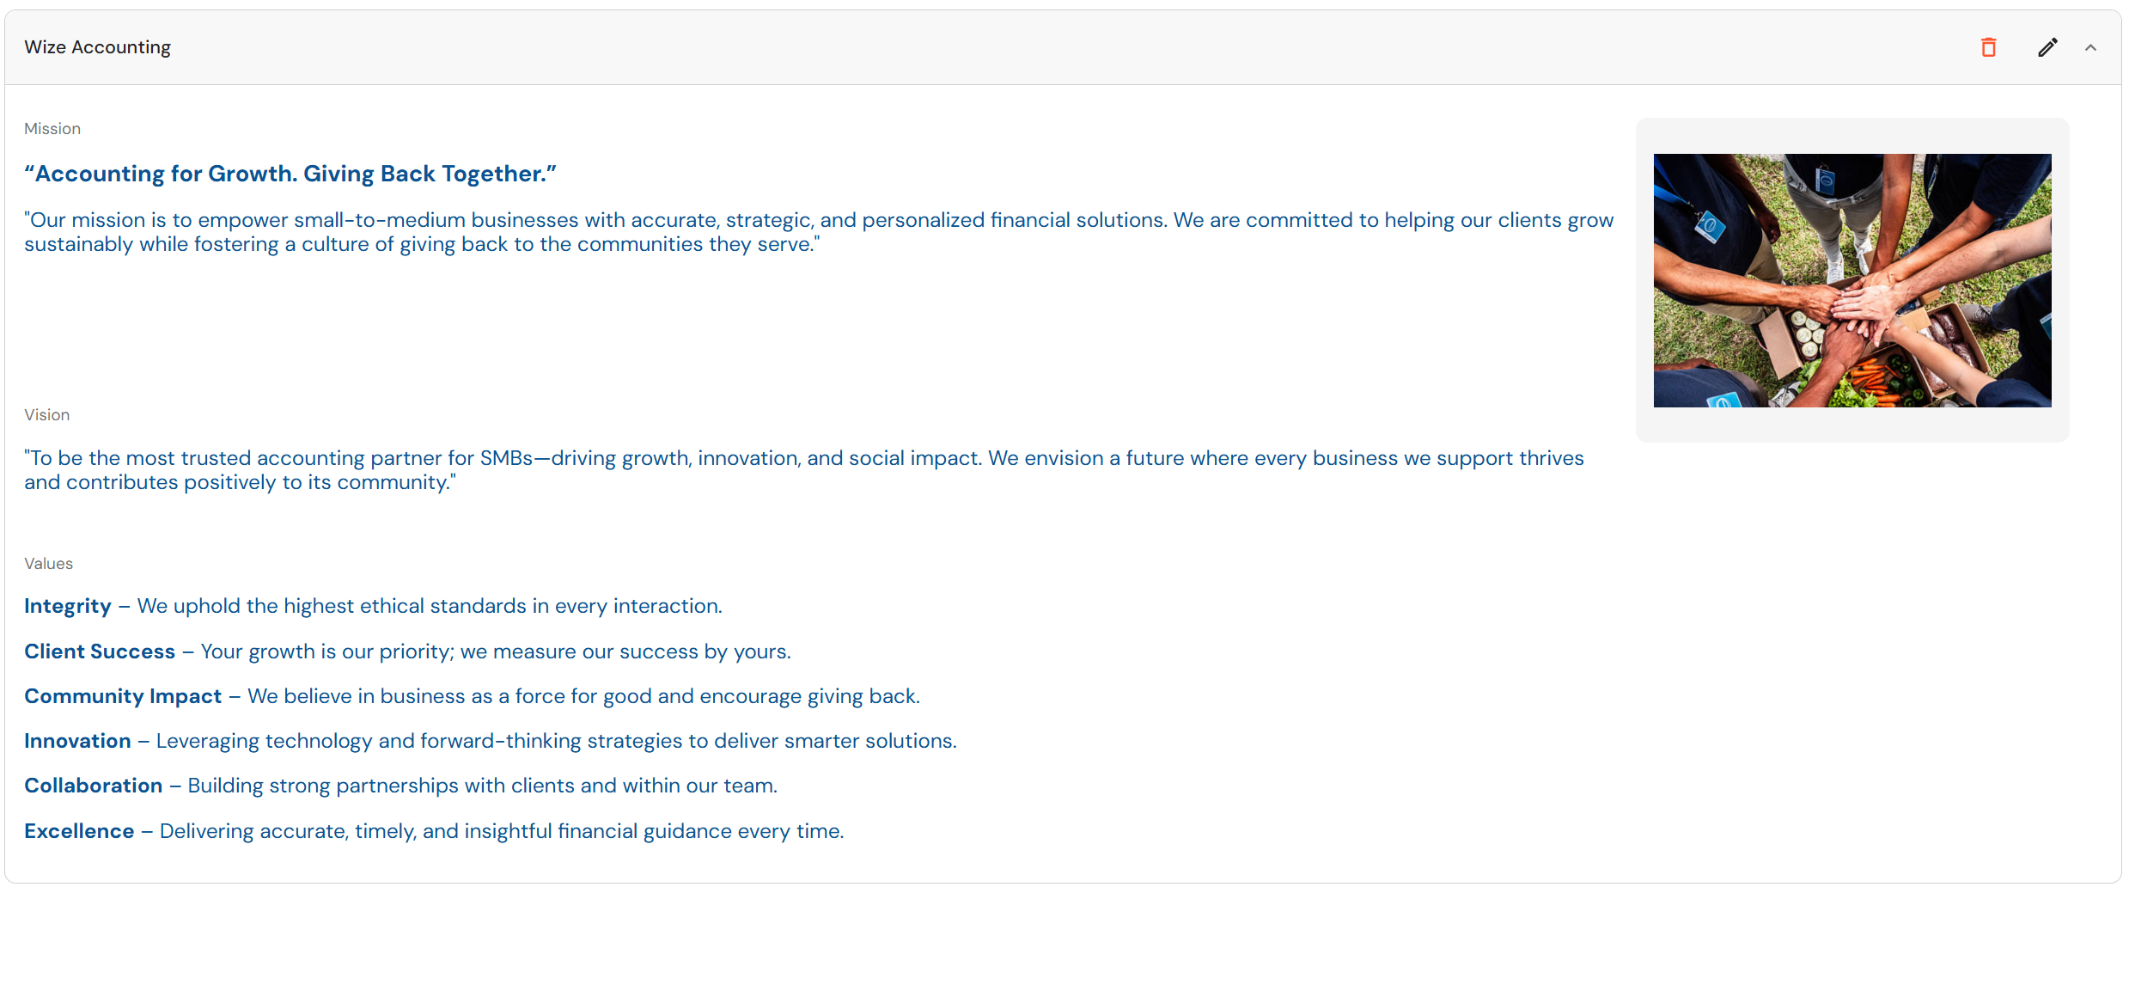Click the Mission section label

click(52, 129)
